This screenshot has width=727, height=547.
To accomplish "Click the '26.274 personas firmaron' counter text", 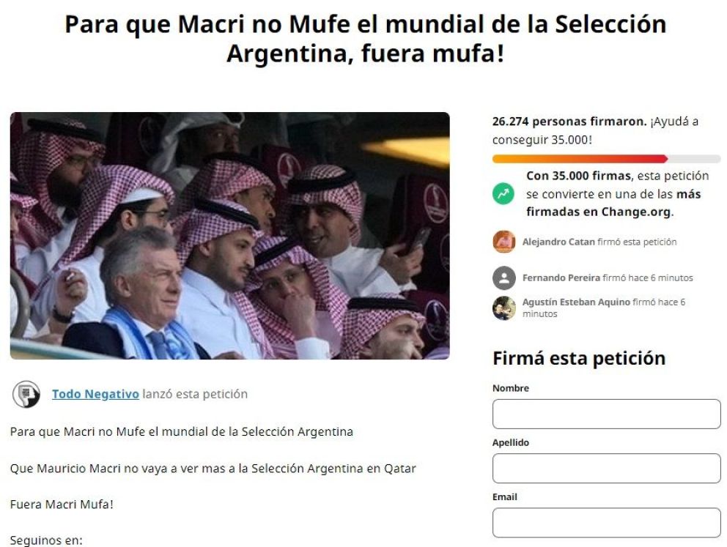I will tap(569, 122).
